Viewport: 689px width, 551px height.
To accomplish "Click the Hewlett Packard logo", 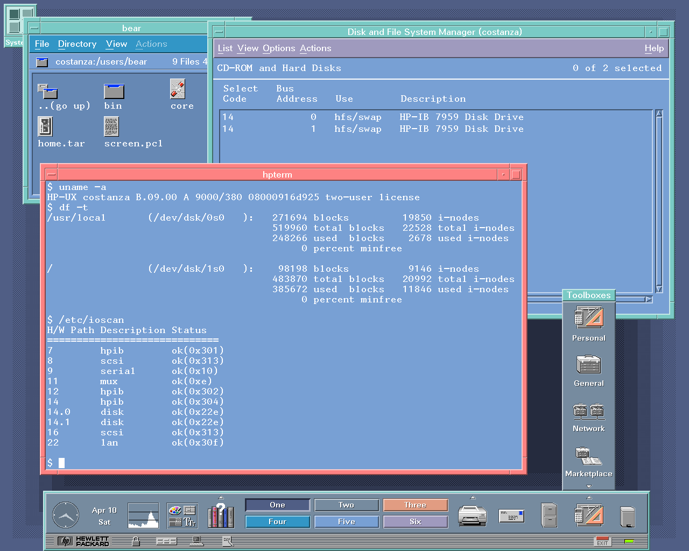I will pos(83,541).
